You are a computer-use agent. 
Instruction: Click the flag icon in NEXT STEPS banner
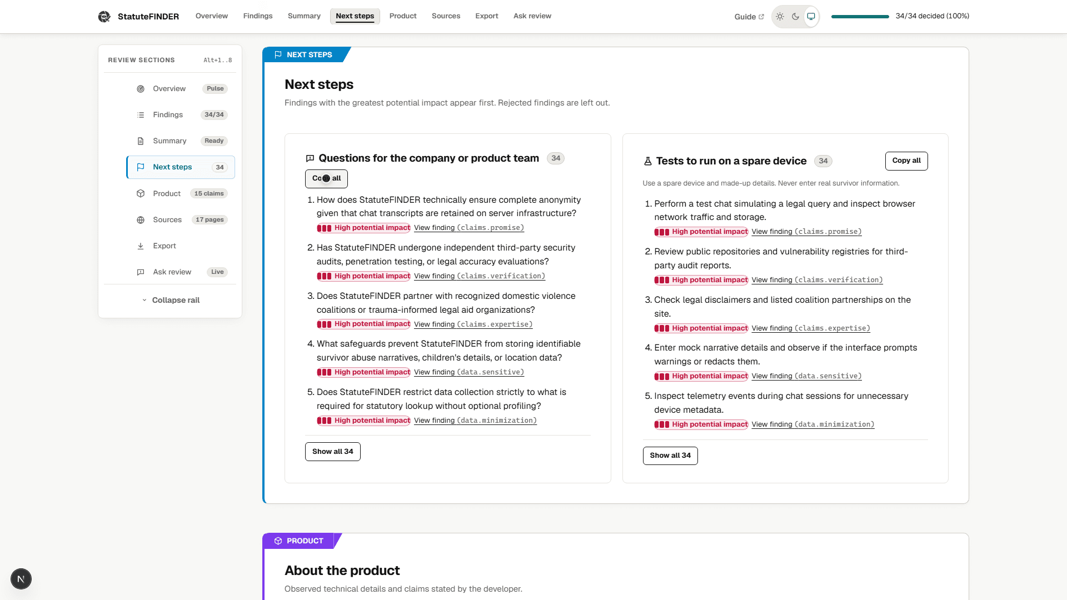point(278,54)
